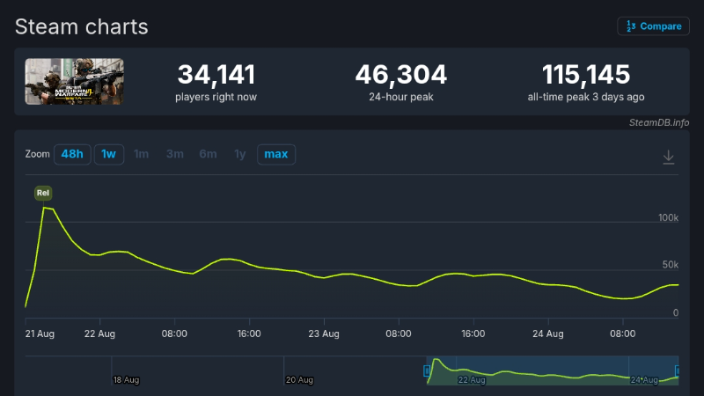Click the 34,141 players right now figure
Image resolution: width=704 pixels, height=396 pixels.
point(216,75)
